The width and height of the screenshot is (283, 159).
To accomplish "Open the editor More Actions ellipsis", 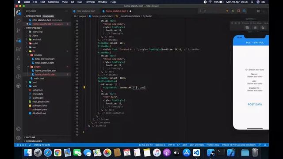I will click(x=264, y=11).
